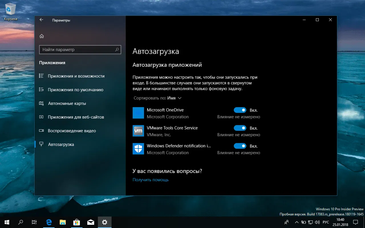Click the network tray icon
The image size is (365, 228).
tap(310, 222)
